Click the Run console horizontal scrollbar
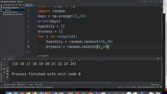The image size is (167, 94). 61,83
